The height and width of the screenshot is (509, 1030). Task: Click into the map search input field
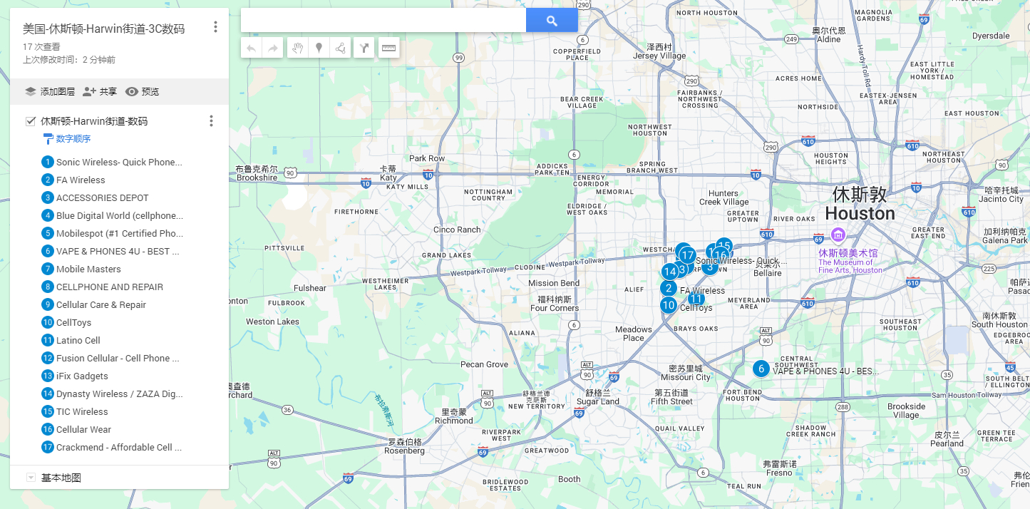click(383, 21)
